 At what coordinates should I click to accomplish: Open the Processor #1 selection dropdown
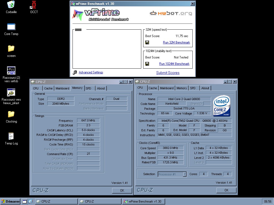point(185,174)
